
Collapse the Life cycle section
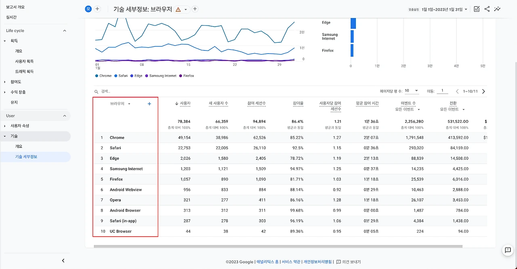(x=64, y=31)
